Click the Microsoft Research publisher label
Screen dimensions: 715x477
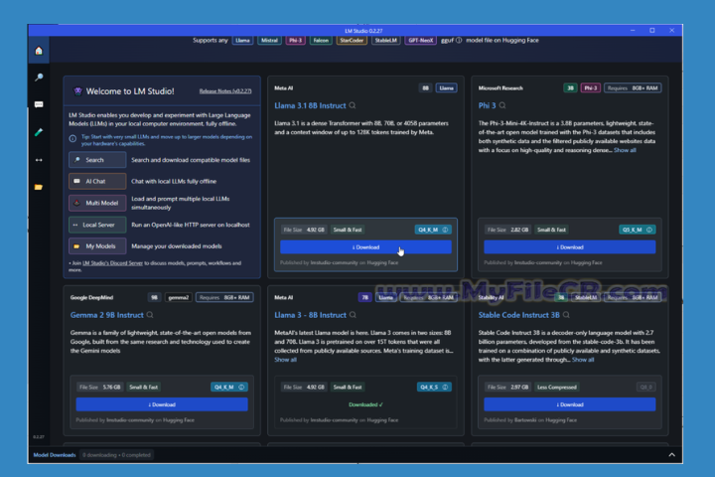(500, 88)
